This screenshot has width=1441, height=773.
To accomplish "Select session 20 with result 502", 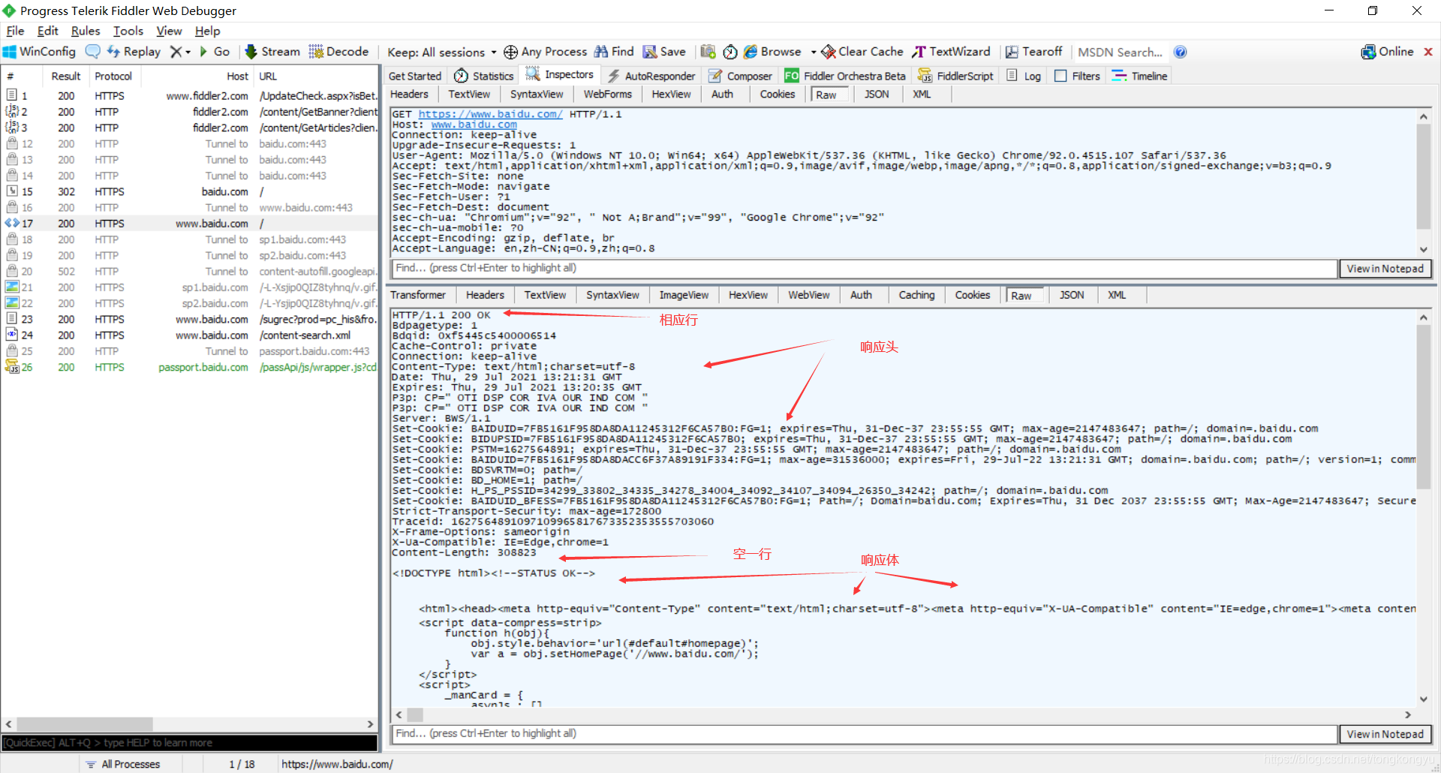I will [189, 271].
